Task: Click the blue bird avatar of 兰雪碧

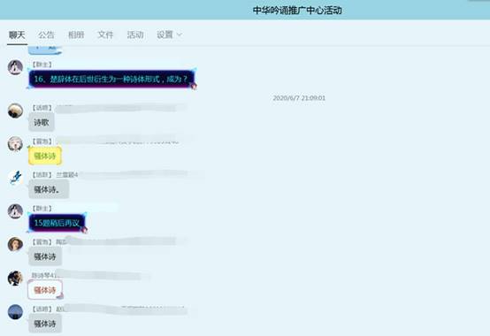Action: point(15,178)
